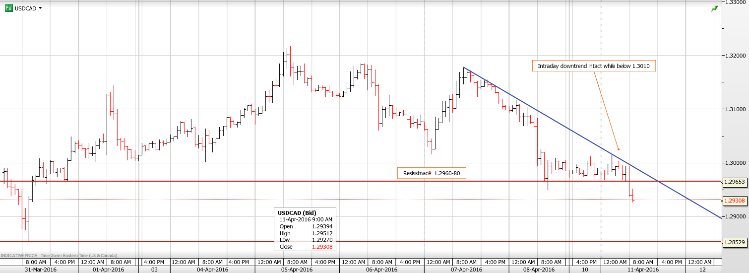This screenshot has height=273, width=749.
Task: Click the 05-Apr-2016 date on time axis
Action: [x=298, y=270]
